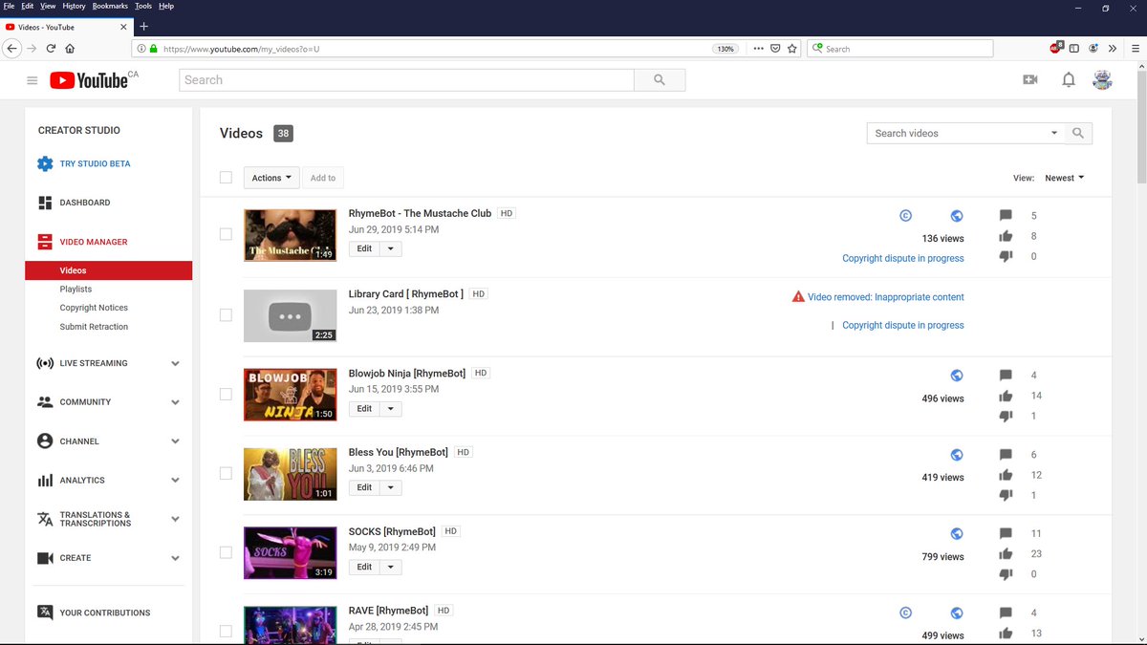
Task: Open the notifications bell
Action: (x=1069, y=80)
